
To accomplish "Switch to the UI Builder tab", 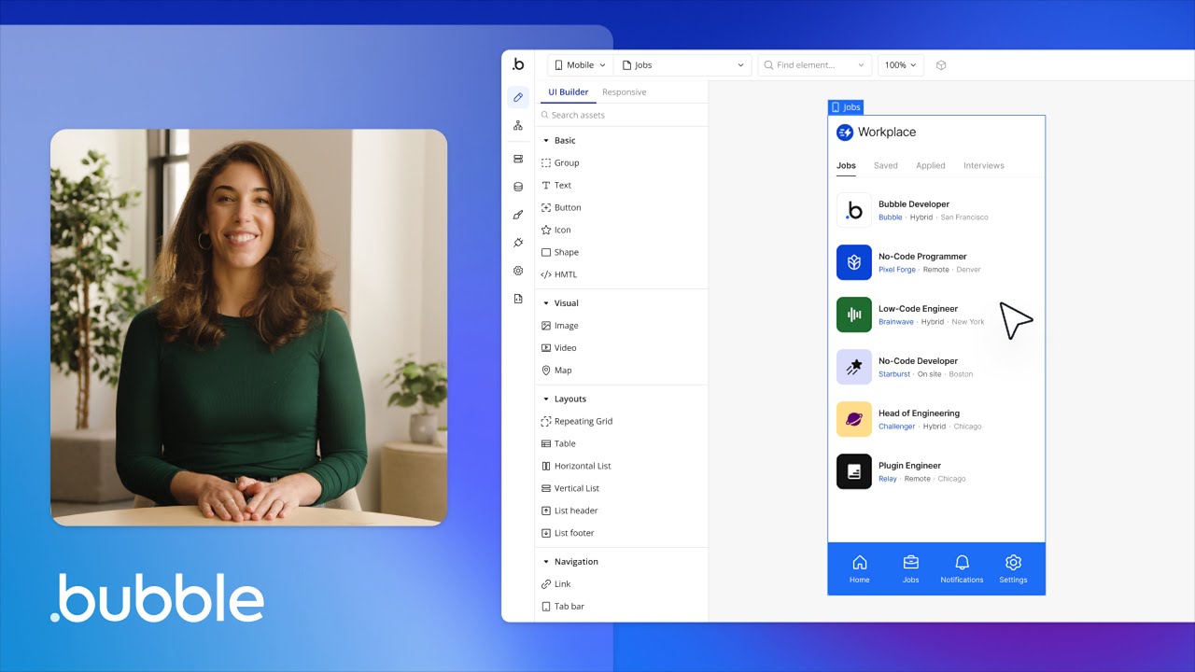I will coord(568,92).
